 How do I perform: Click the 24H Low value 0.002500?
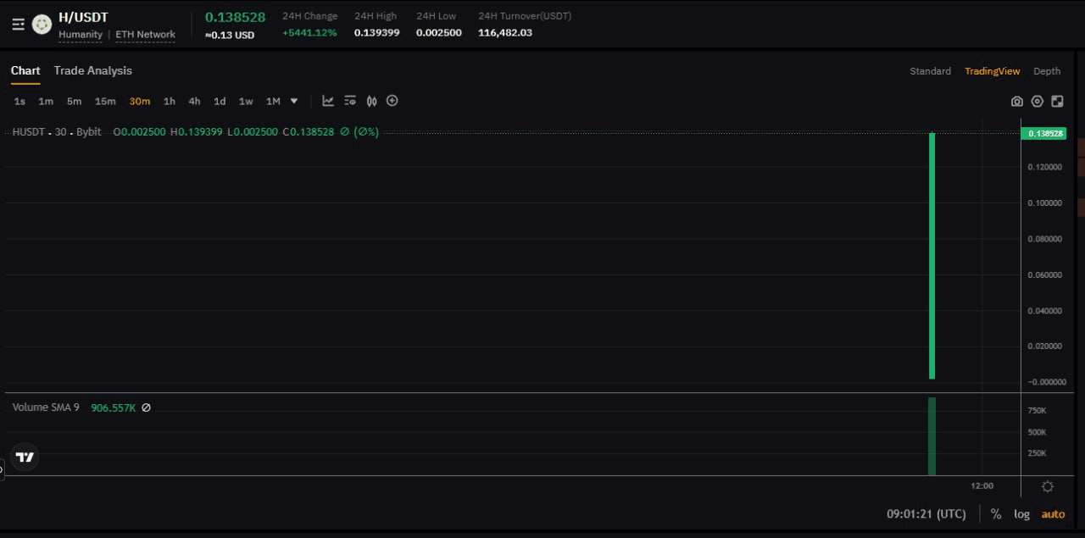point(439,33)
